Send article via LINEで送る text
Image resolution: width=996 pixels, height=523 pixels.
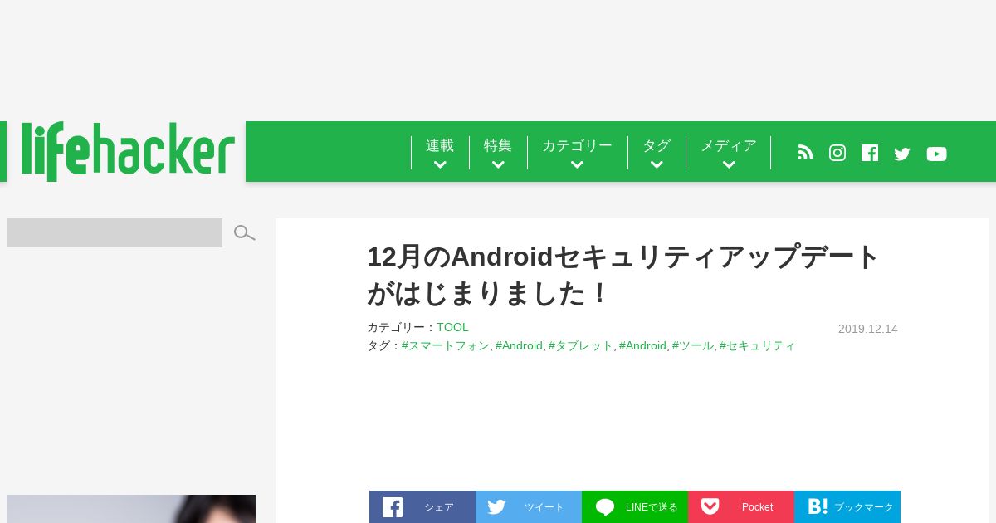pos(652,507)
